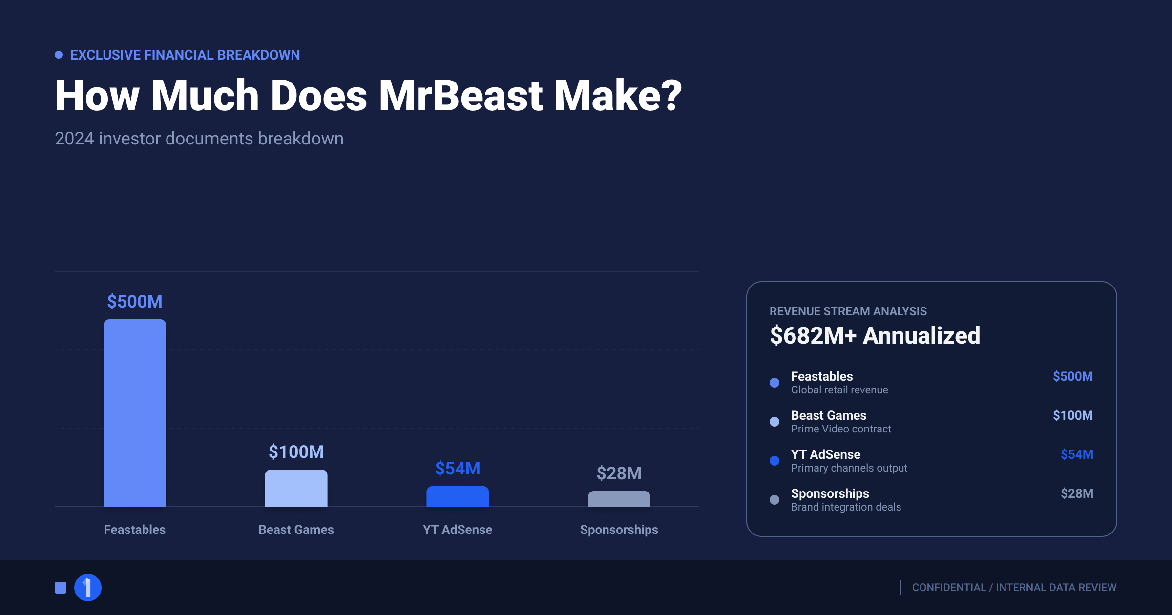Click the $100M label above Beast Games bar
This screenshot has width=1172, height=615.
[x=296, y=452]
